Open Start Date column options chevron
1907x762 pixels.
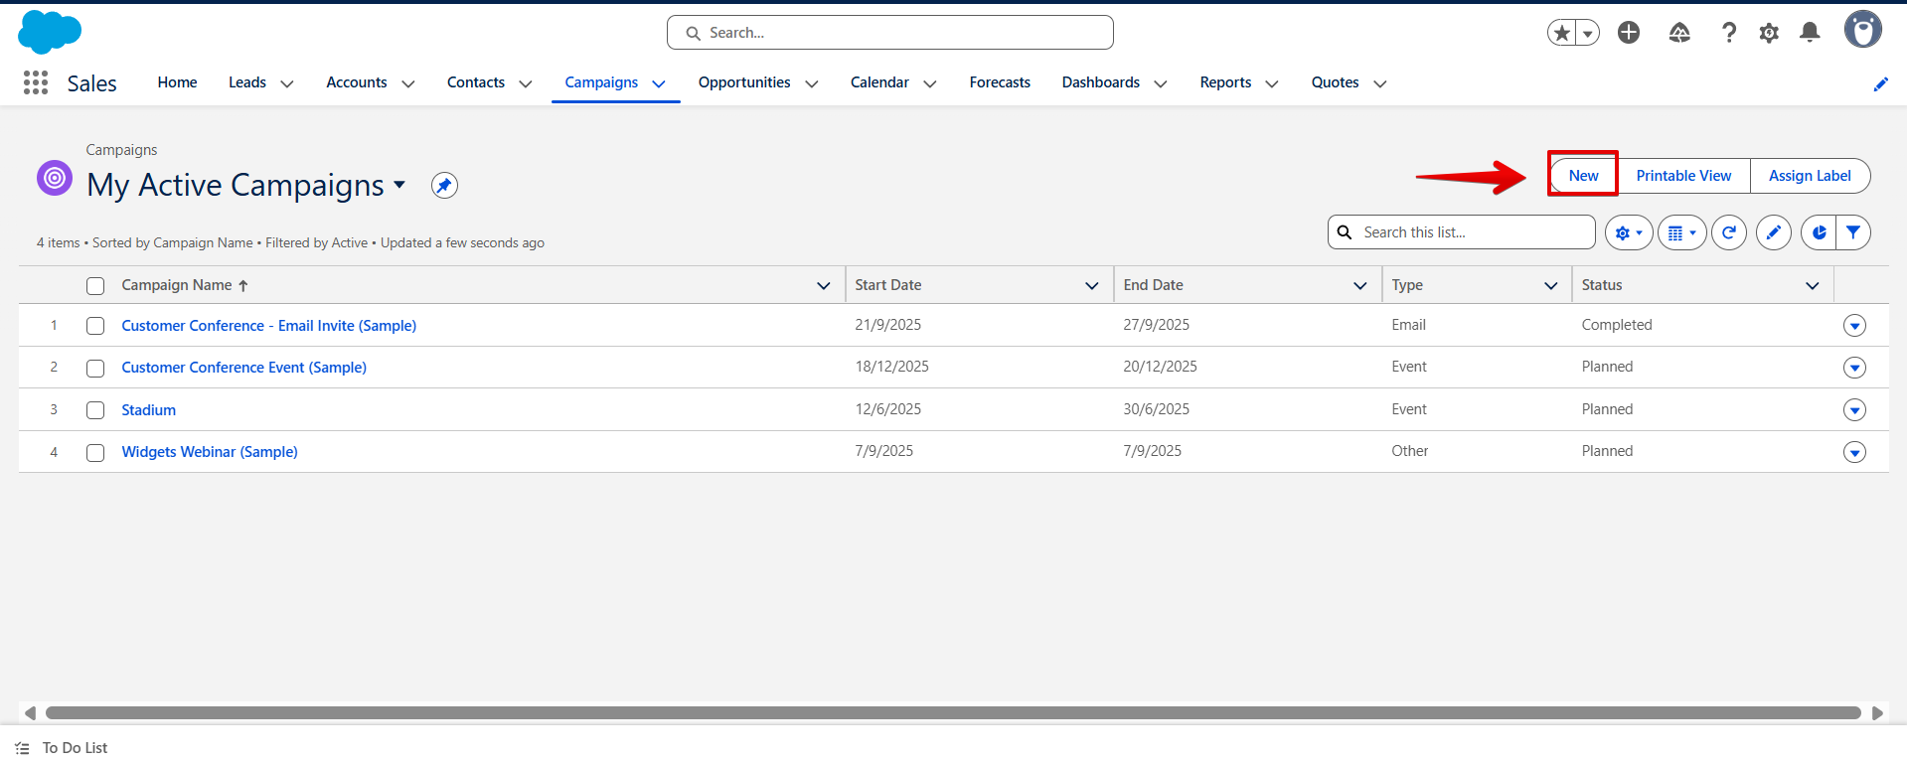coord(1092,286)
